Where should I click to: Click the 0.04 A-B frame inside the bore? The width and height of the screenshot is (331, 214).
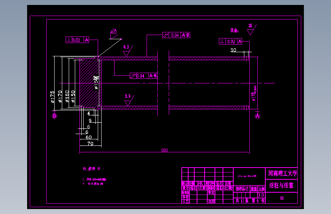pos(144,76)
